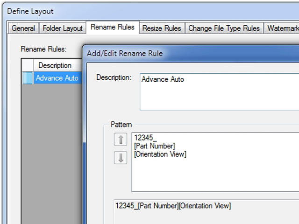Viewport: 299px width, 224px height.
Task: Select the [Orientation View] pattern entry
Action: [160, 154]
